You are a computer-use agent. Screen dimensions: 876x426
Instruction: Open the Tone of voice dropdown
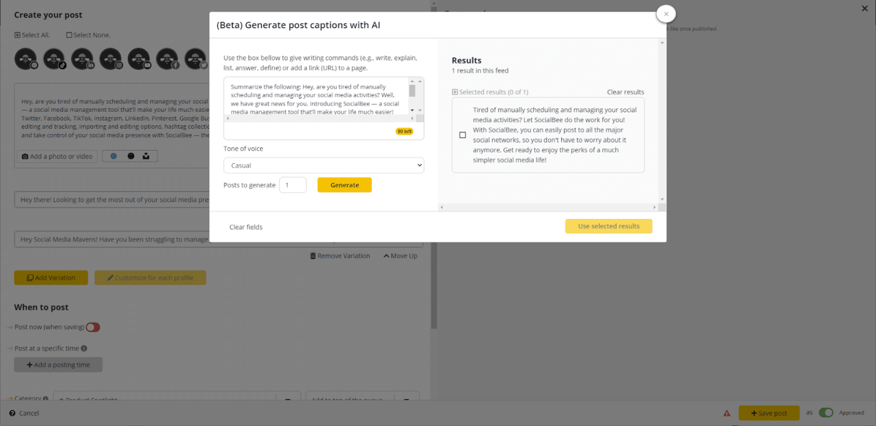point(323,165)
